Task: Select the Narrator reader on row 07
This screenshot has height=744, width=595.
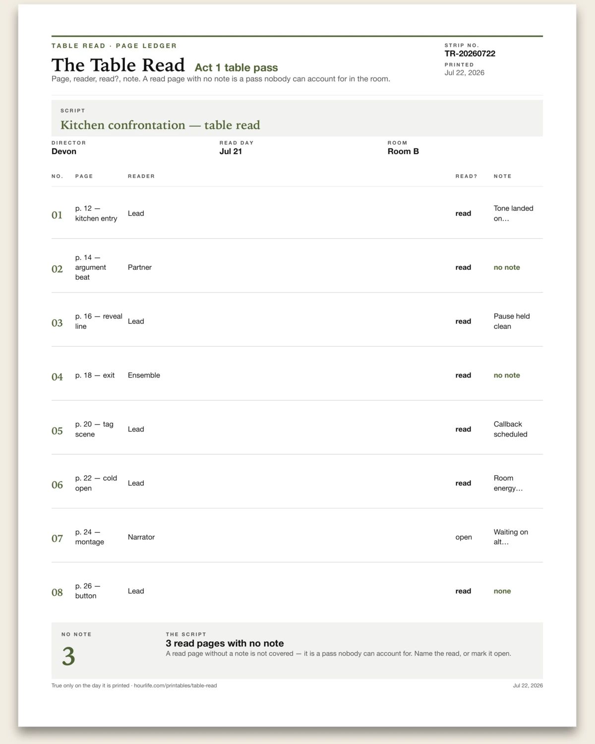Action: click(141, 537)
